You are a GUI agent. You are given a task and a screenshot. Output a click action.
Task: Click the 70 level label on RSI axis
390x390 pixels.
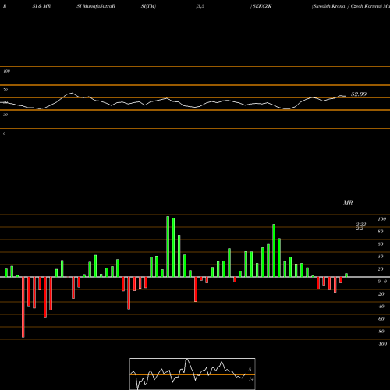5,90
